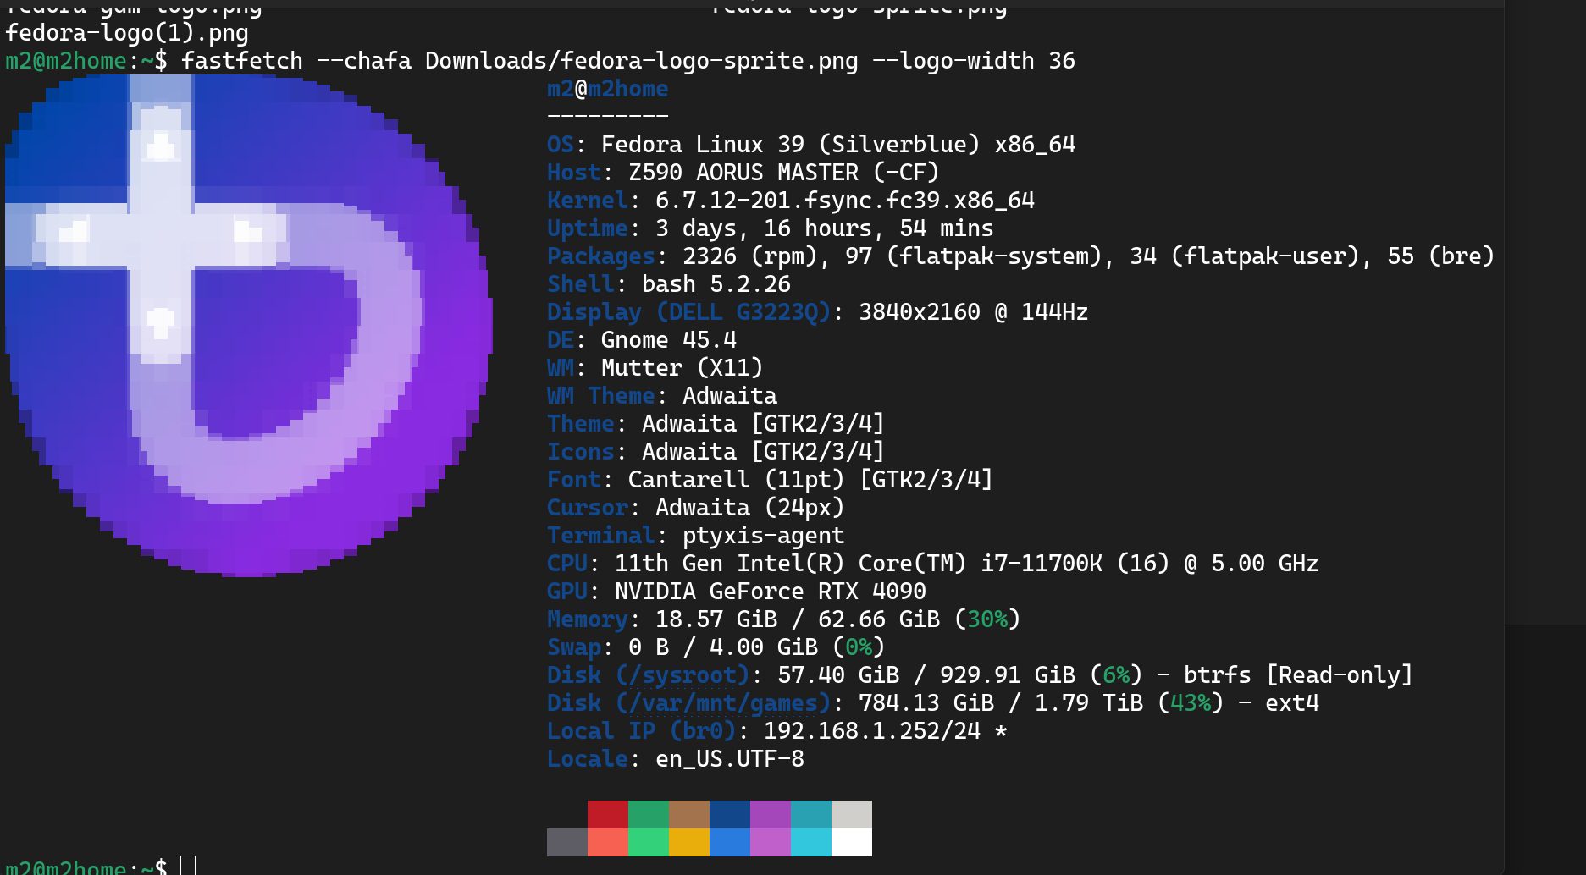The image size is (1586, 875).
Task: Click the command text "fastfetch --chafa"
Action: pos(296,61)
